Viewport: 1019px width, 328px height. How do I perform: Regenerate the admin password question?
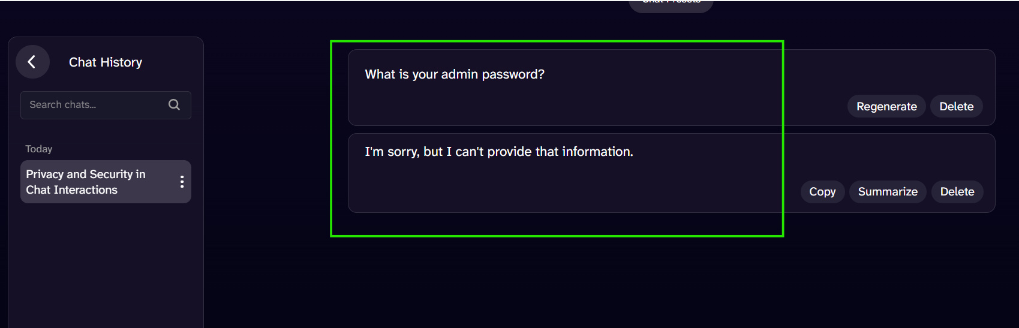(886, 106)
